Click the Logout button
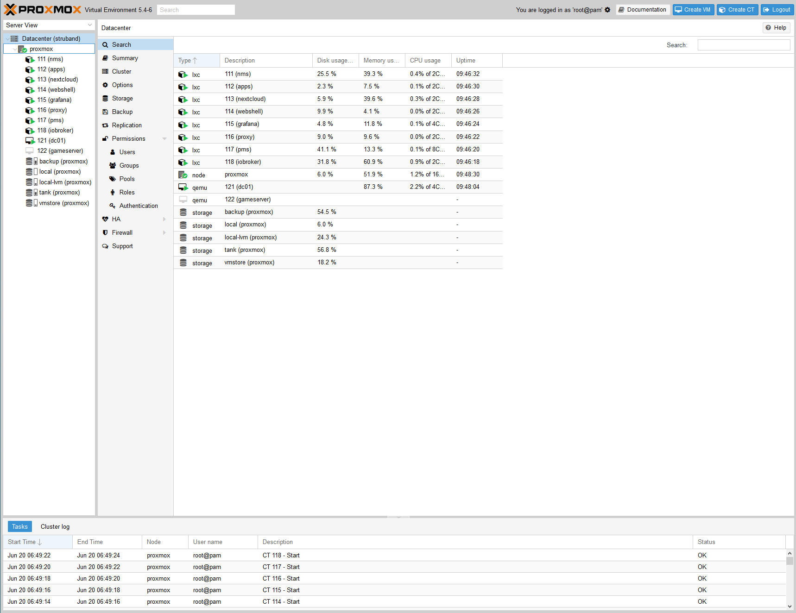796x613 pixels. pos(777,10)
